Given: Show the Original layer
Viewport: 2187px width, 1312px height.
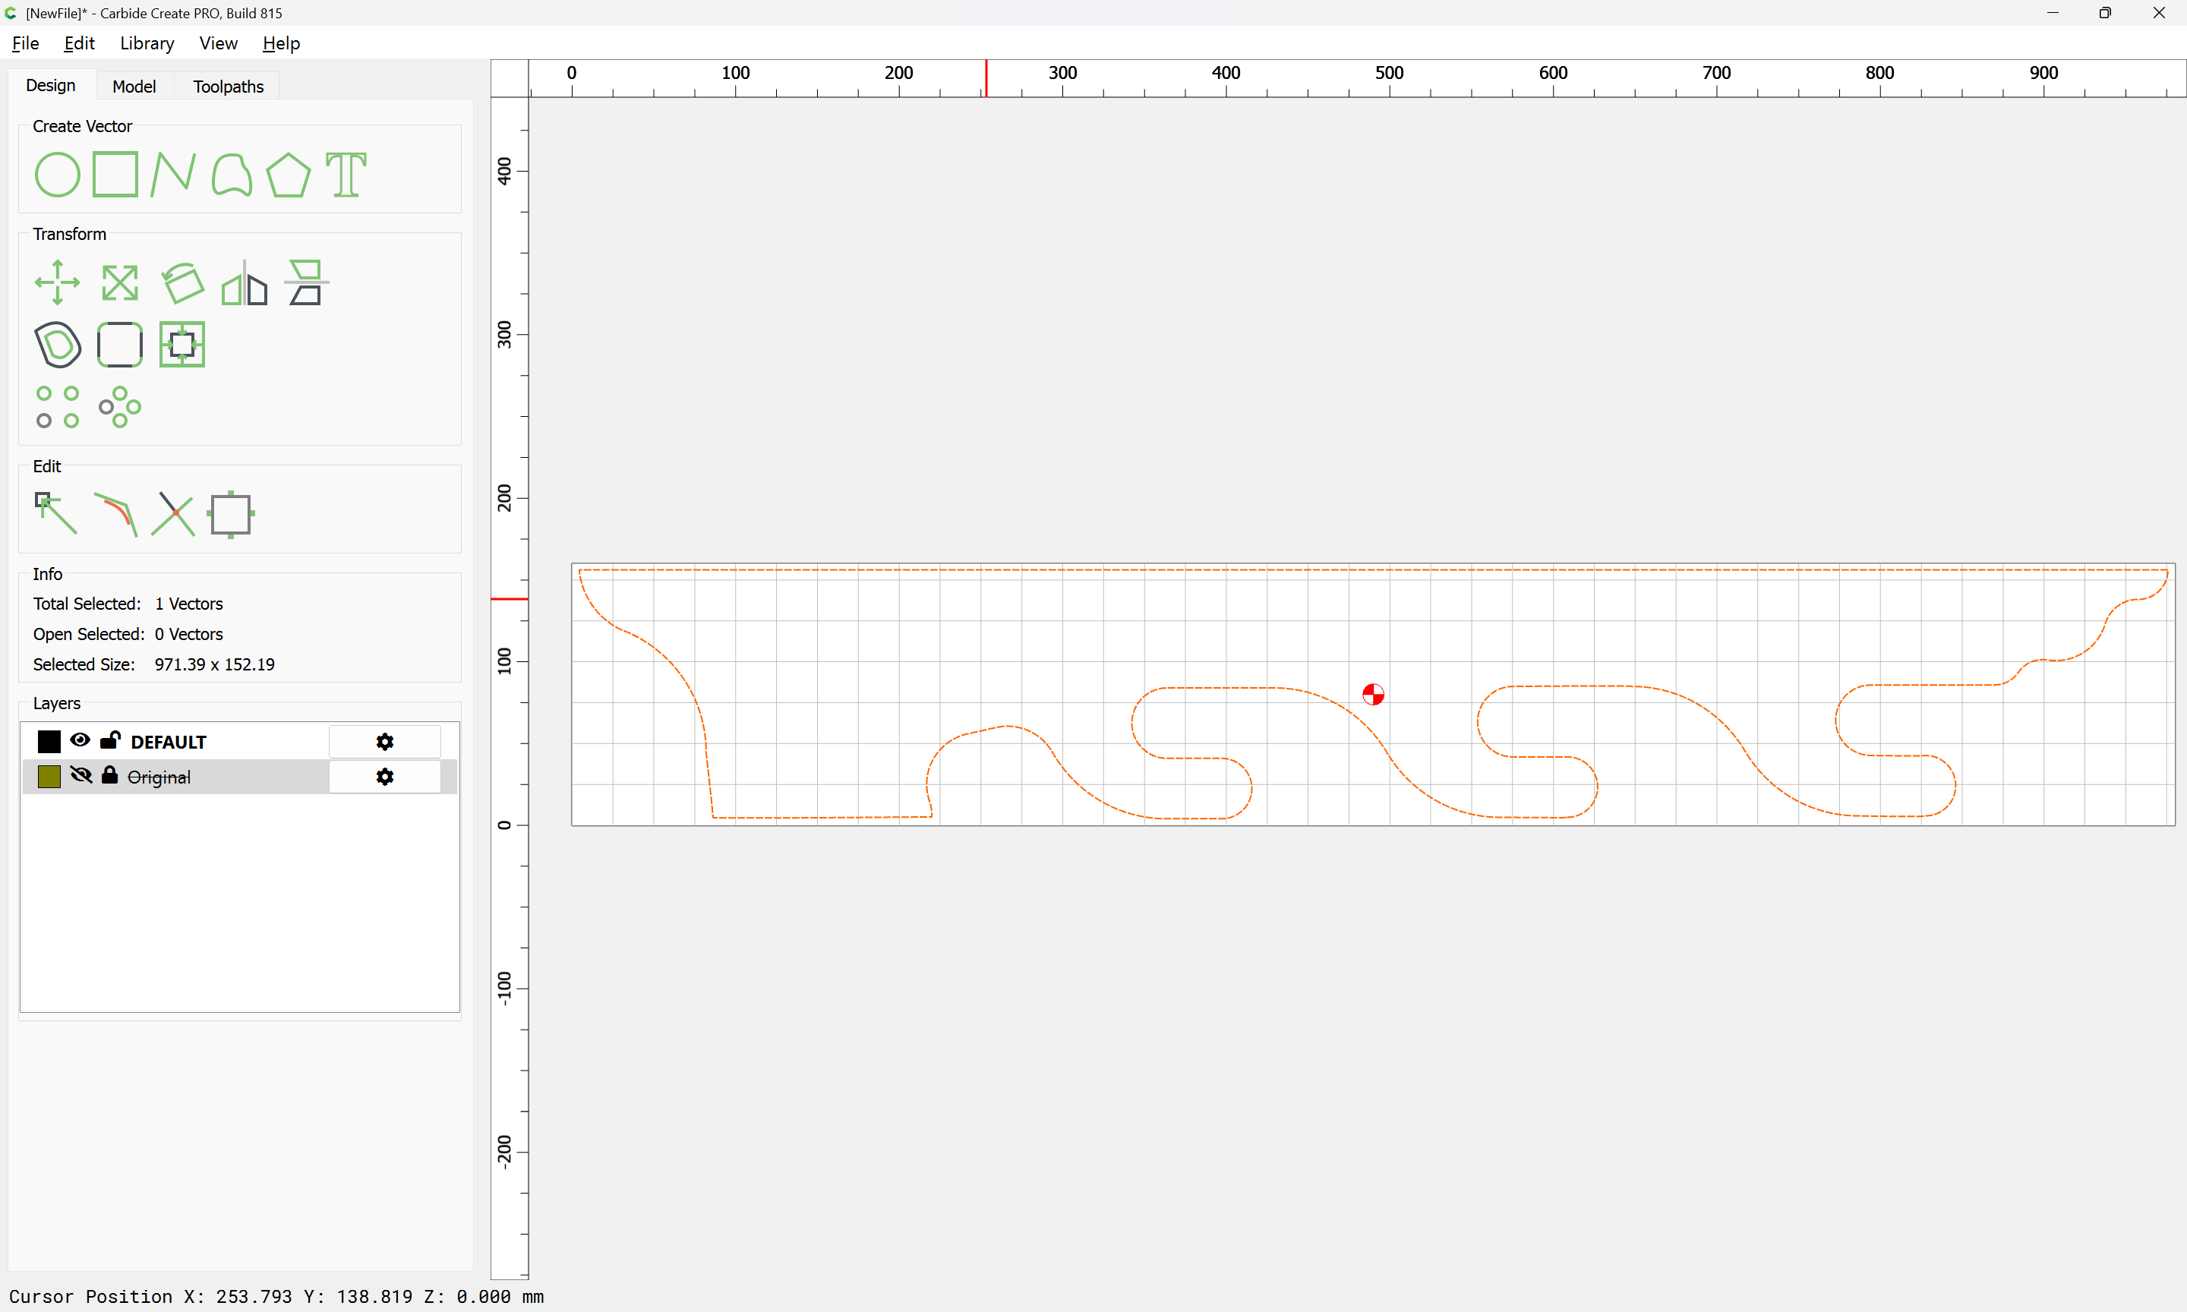Looking at the screenshot, I should pos(80,776).
